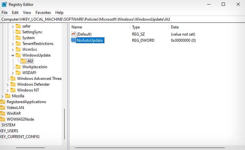
Task: Select the Mozilla key
Action: 18,96
